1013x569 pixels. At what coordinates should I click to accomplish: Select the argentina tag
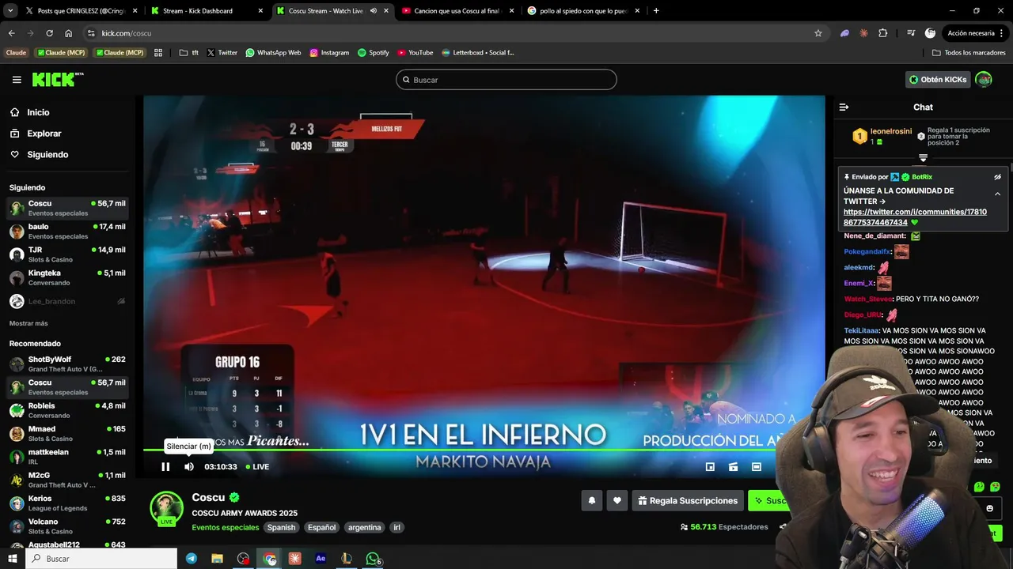(365, 527)
